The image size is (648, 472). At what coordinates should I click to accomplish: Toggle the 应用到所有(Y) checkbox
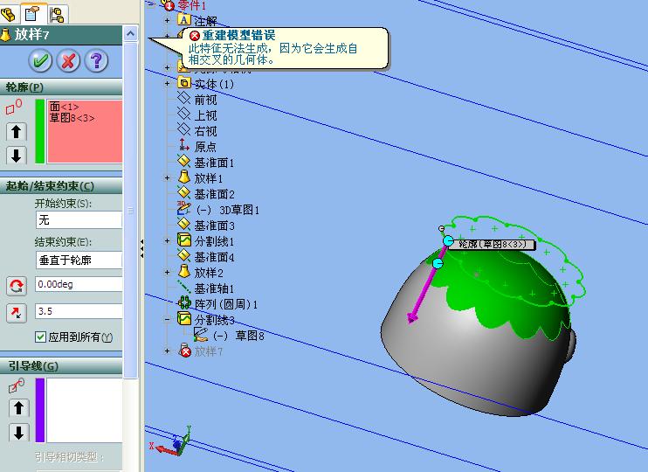[40, 337]
